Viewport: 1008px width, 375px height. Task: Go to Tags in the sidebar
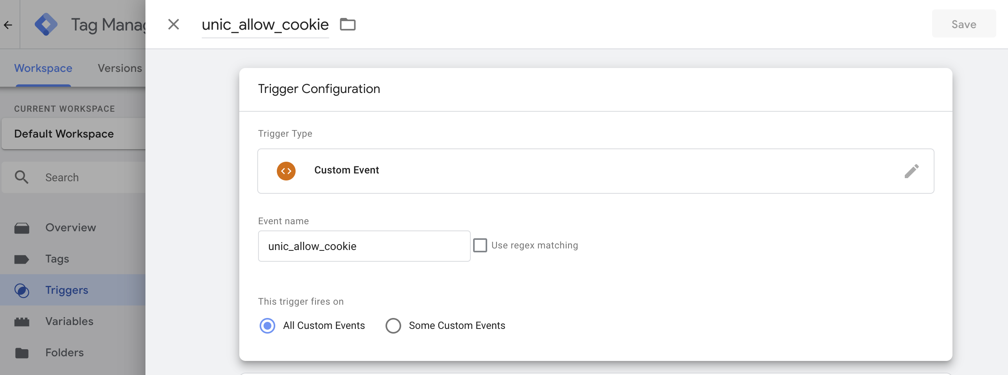click(57, 259)
